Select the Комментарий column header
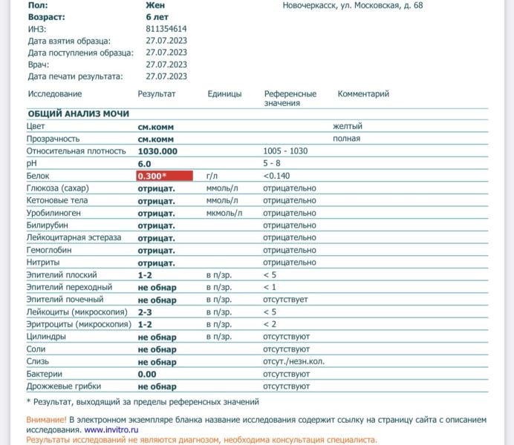514x445 pixels. (363, 94)
